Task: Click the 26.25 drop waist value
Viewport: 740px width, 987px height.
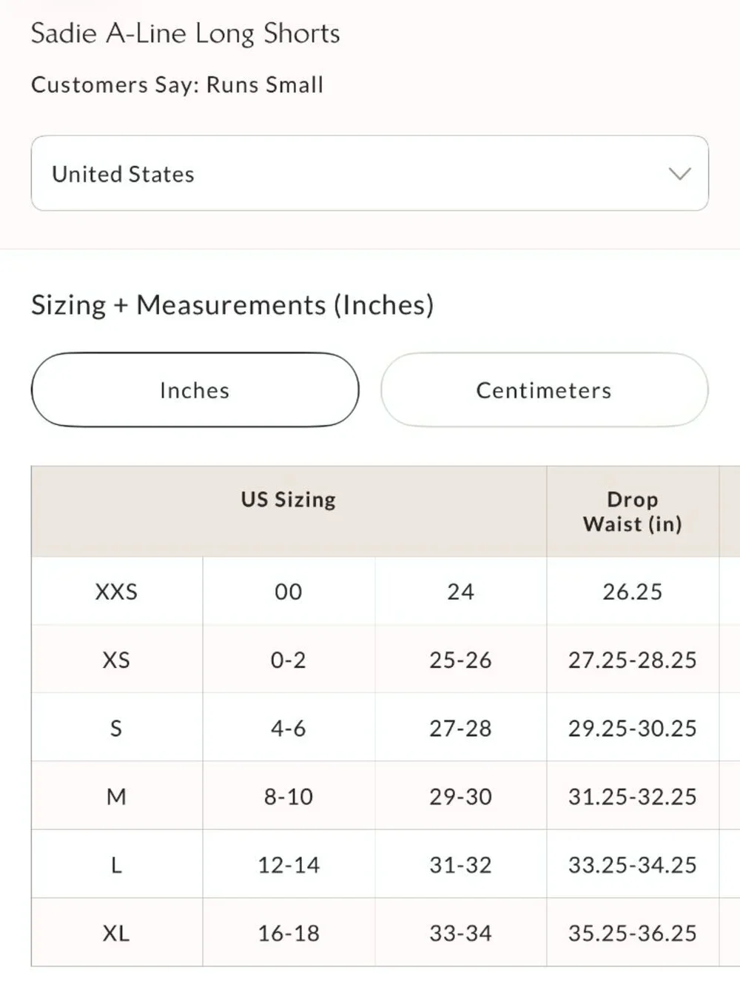Action: 633,591
